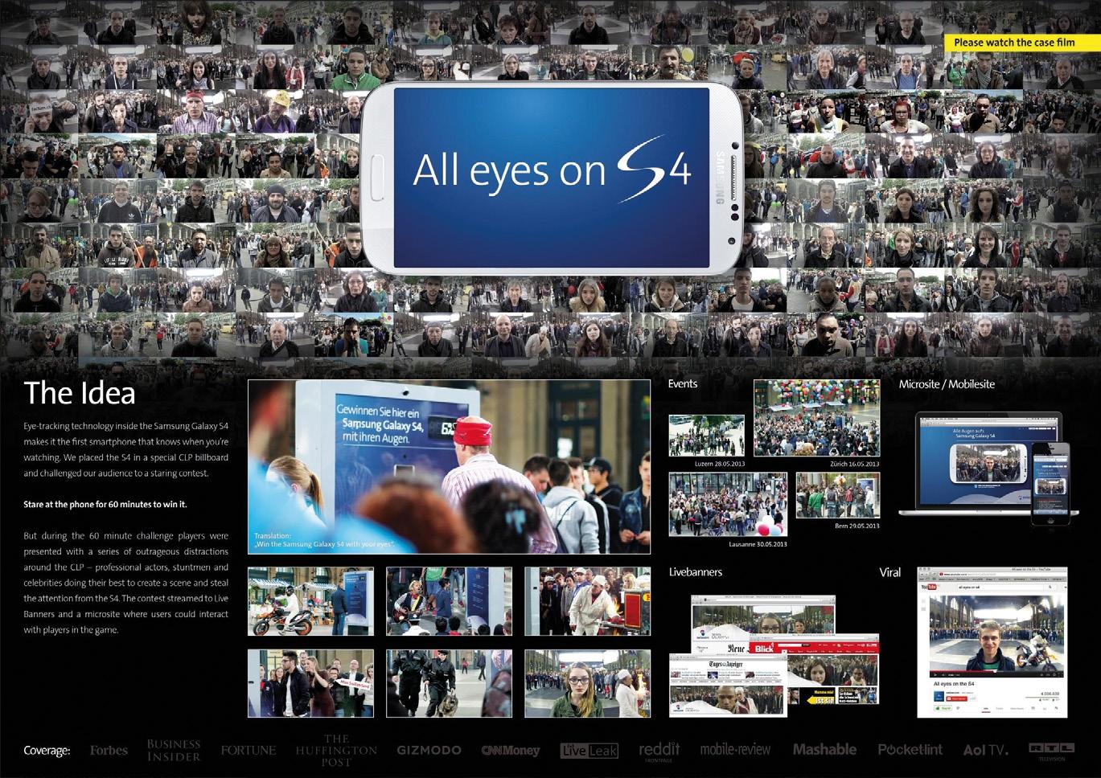The height and width of the screenshot is (778, 1101).
Task: Click the "Microsite / Mobilesite" heading
Action: click(x=947, y=384)
